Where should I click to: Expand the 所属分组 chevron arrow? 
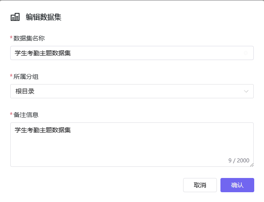pyautogui.click(x=246, y=91)
